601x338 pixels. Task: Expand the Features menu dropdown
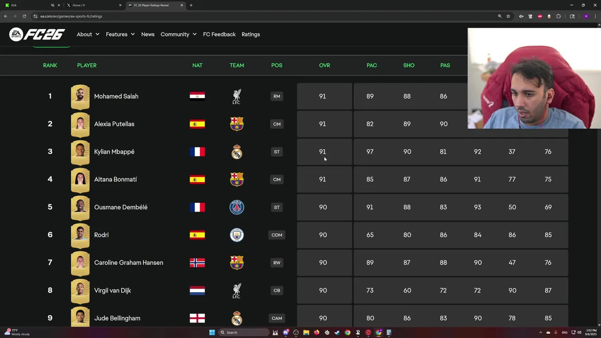tap(120, 34)
